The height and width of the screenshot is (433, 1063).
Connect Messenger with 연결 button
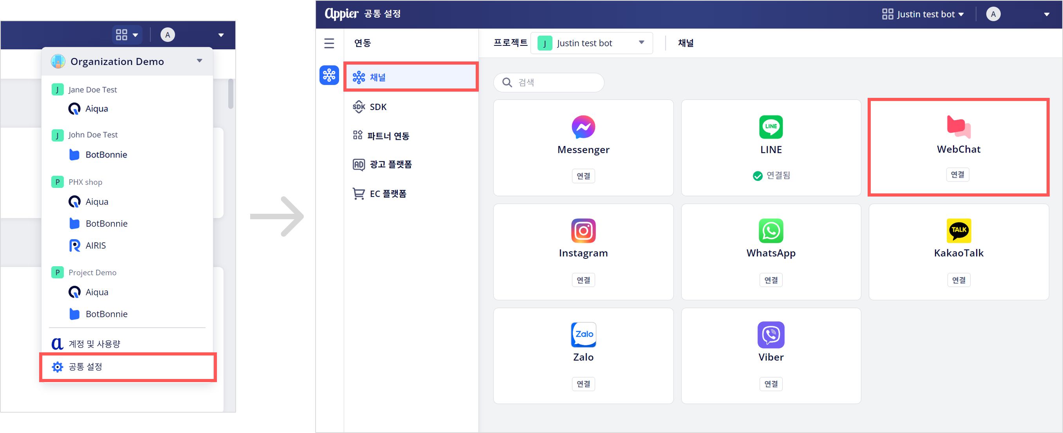583,176
